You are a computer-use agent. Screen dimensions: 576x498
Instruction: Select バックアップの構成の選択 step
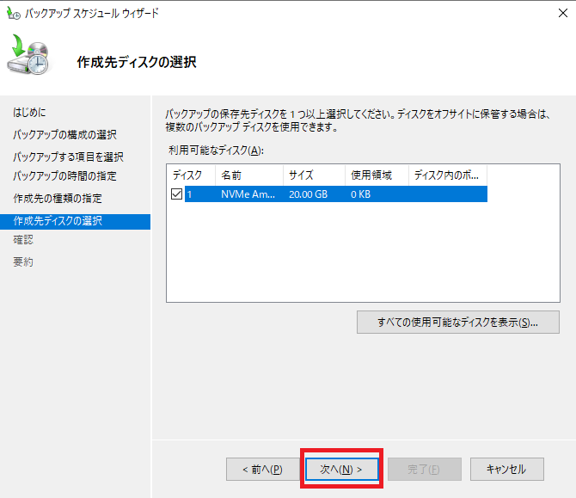(64, 135)
